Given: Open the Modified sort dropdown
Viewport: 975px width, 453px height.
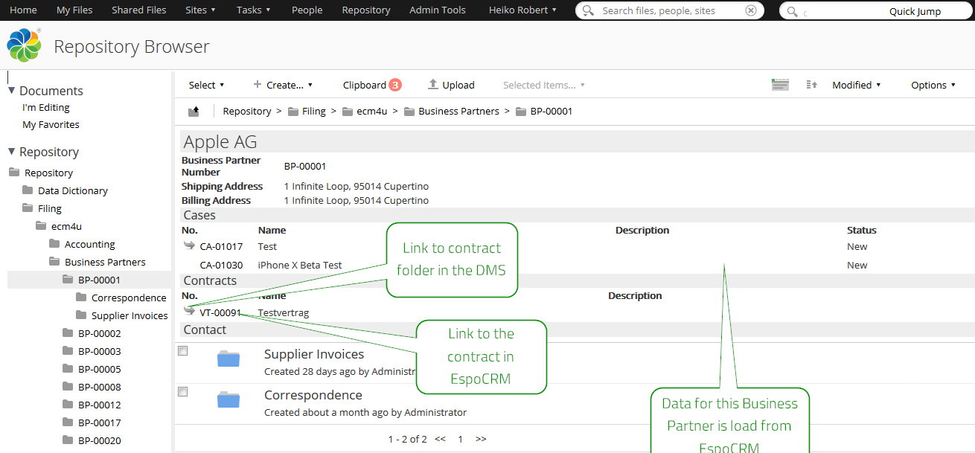Looking at the screenshot, I should (x=856, y=85).
